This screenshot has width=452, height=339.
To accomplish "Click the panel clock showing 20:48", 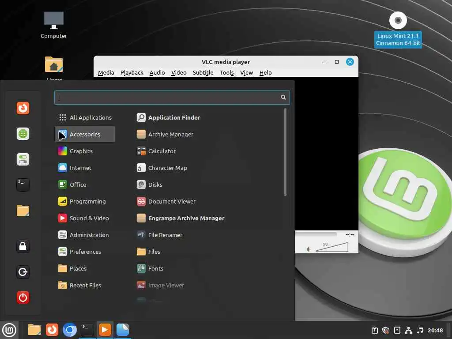I will pyautogui.click(x=435, y=330).
